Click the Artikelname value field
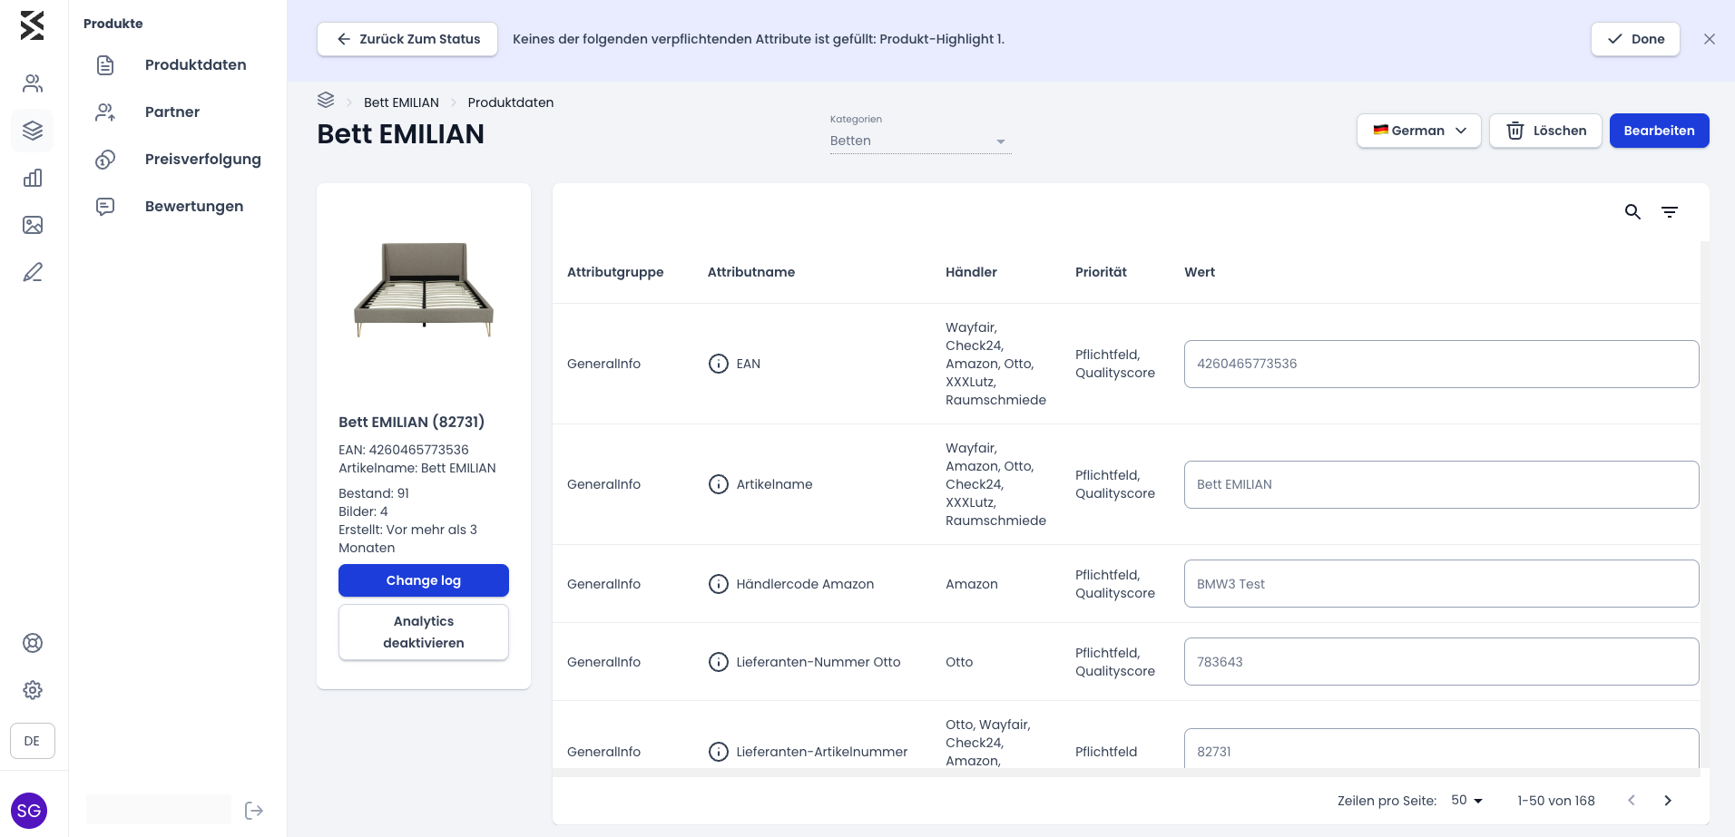The width and height of the screenshot is (1735, 837). [1441, 484]
